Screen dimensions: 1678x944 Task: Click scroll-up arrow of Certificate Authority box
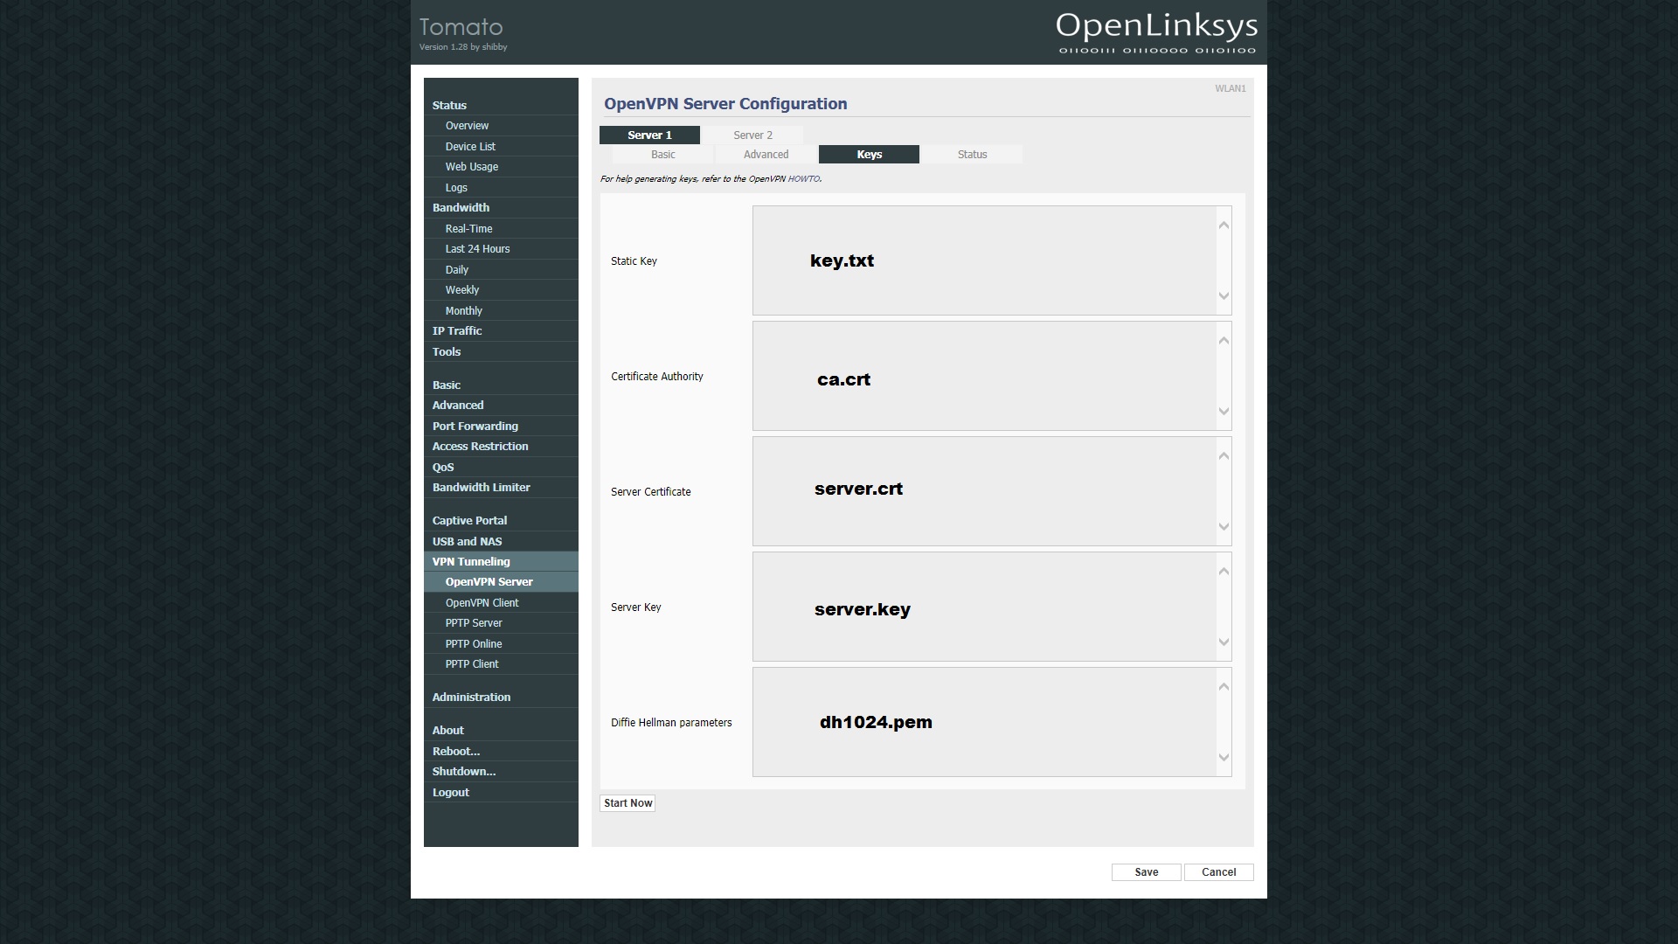1224,341
